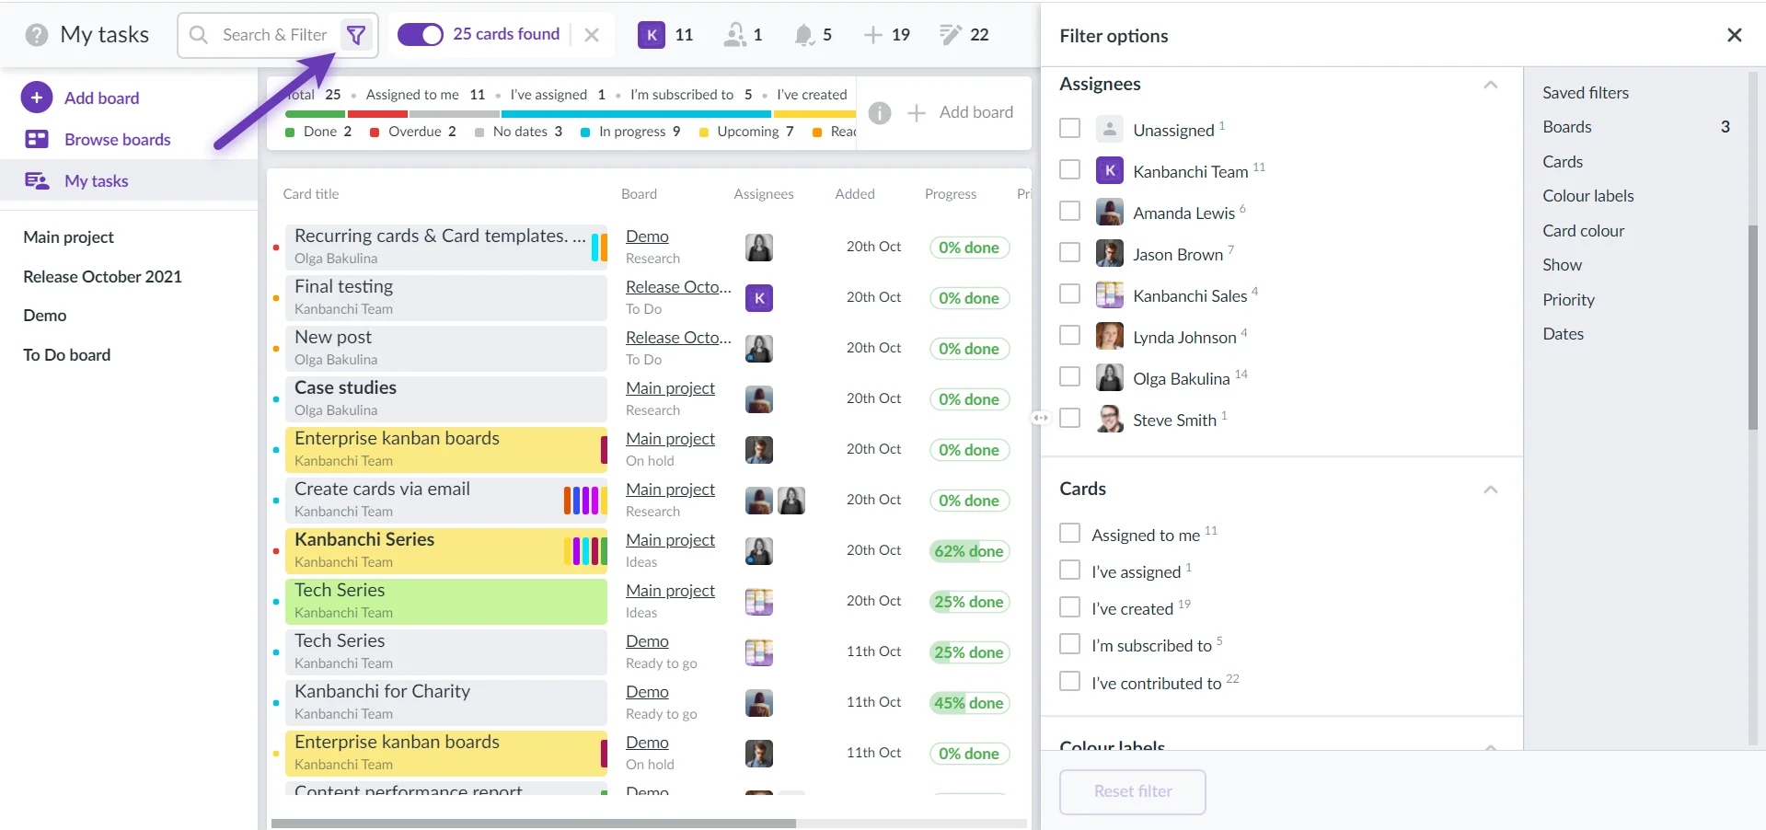Click the Steve Smith avatar in filters
Image resolution: width=1766 pixels, height=830 pixels.
point(1110,419)
